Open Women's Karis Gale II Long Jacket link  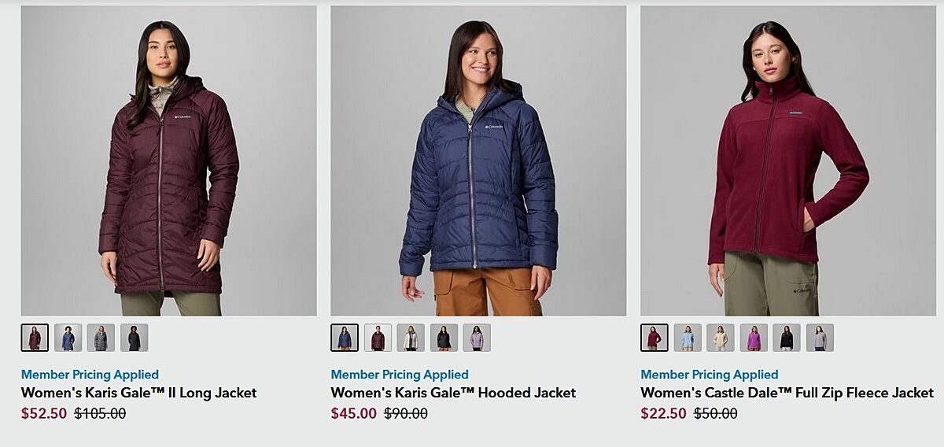(139, 393)
